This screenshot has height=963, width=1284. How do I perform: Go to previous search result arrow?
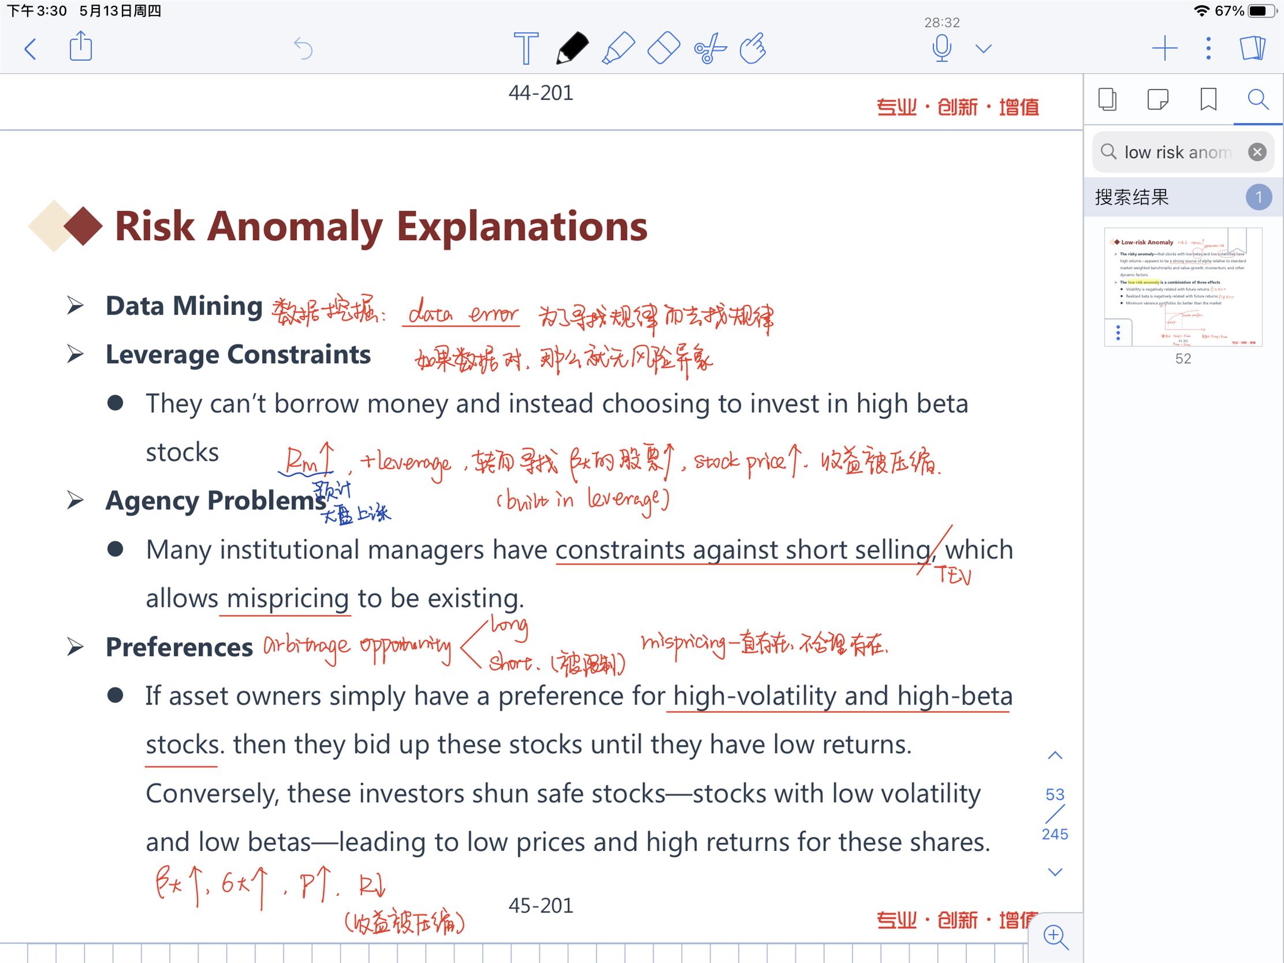pos(1055,756)
